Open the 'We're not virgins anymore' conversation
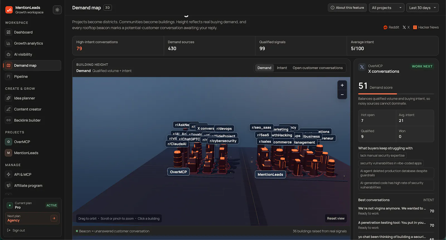This screenshot has width=446, height=240. coord(396,211)
